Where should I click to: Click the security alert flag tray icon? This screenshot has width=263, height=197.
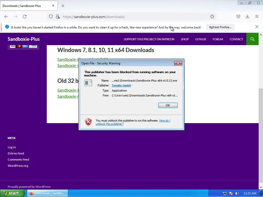click(x=231, y=193)
